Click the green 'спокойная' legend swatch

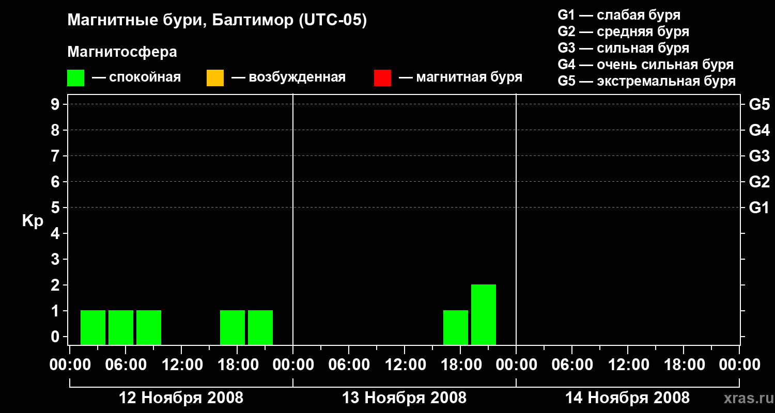pyautogui.click(x=76, y=77)
